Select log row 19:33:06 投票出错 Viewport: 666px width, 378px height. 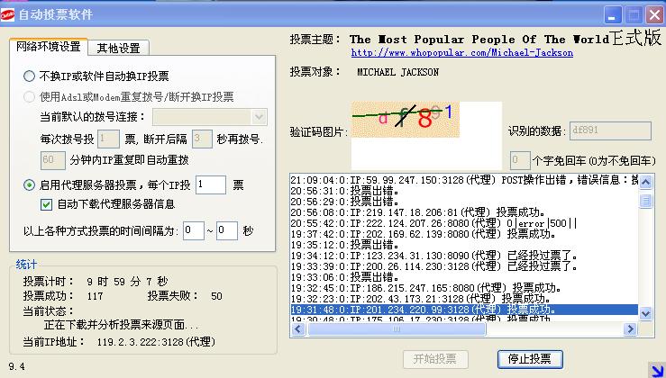pos(464,277)
